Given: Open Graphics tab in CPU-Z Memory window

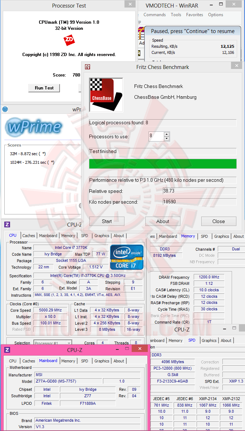Looking at the screenshot, I should pos(222,236).
